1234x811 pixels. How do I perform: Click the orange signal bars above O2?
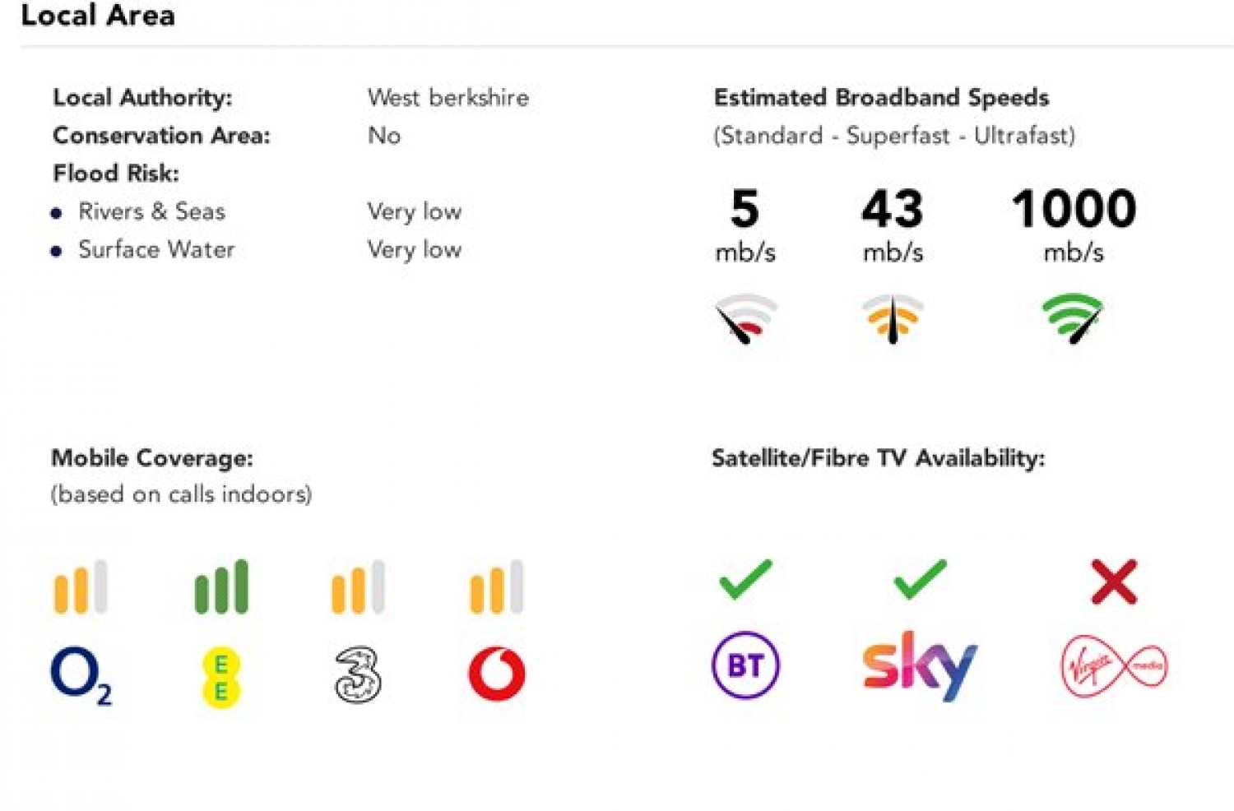[81, 586]
